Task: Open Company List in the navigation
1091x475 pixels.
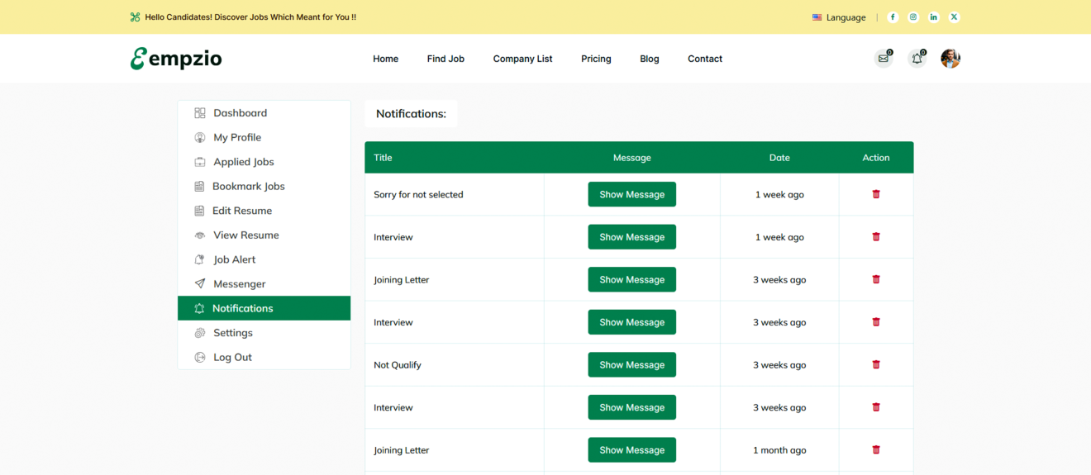Action: click(522, 59)
